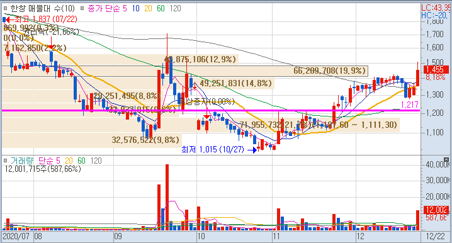
Task: Click the 1,100 price axis label
Action: pos(435,133)
